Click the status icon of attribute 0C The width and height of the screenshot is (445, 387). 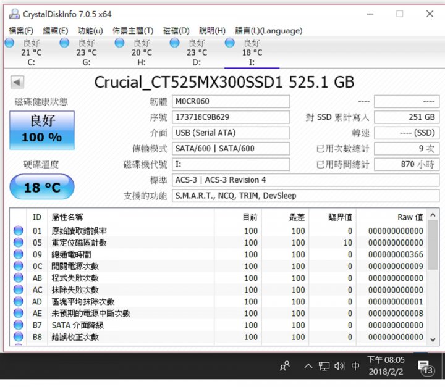[x=19, y=266]
